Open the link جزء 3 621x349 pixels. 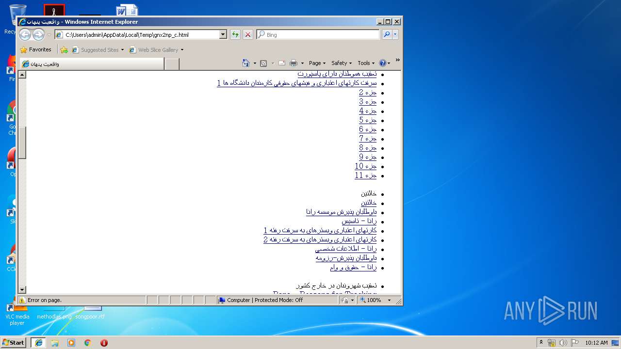point(368,102)
